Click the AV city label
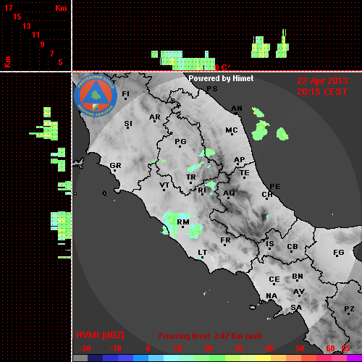The width and height of the screenshot is (362, 362). coord(299,292)
